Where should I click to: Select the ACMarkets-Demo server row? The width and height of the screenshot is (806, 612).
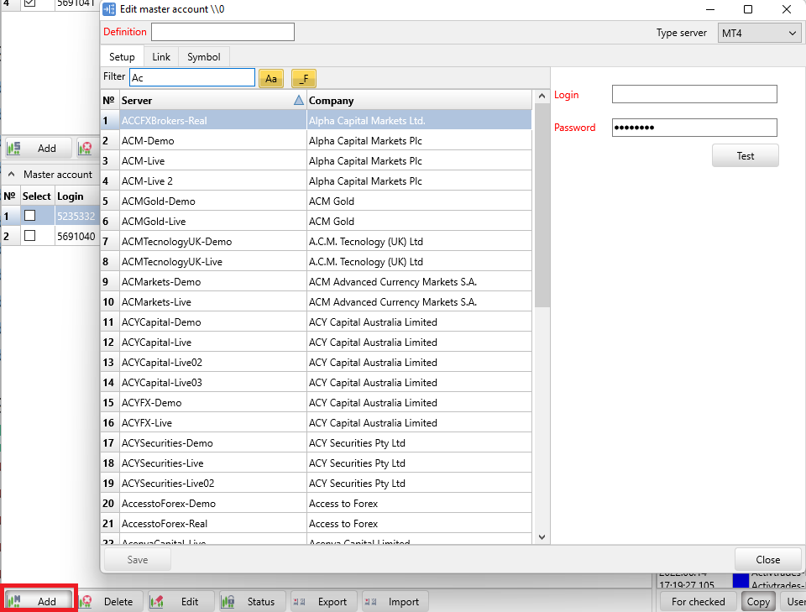[317, 281]
